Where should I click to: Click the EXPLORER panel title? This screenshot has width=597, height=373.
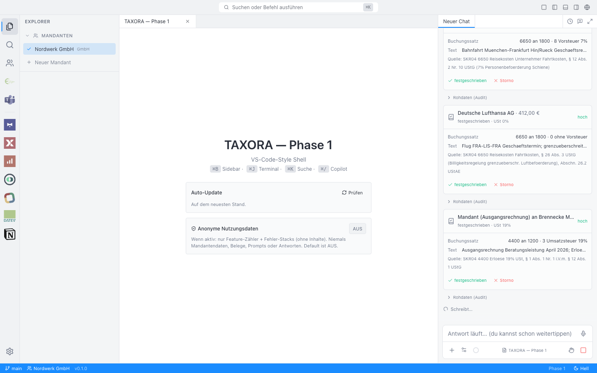point(37,22)
